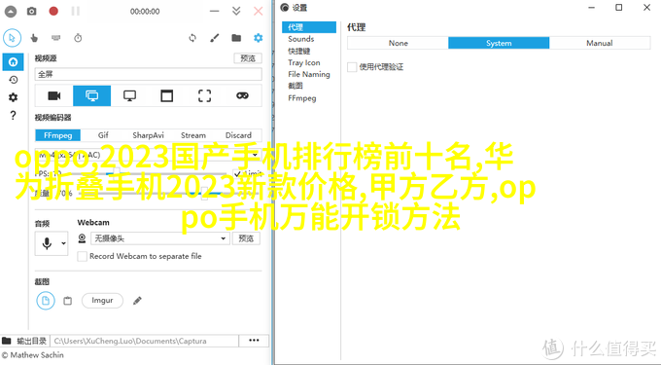661x365 pixels.
Task: Take a screenshot with camera icon
Action: point(32,12)
